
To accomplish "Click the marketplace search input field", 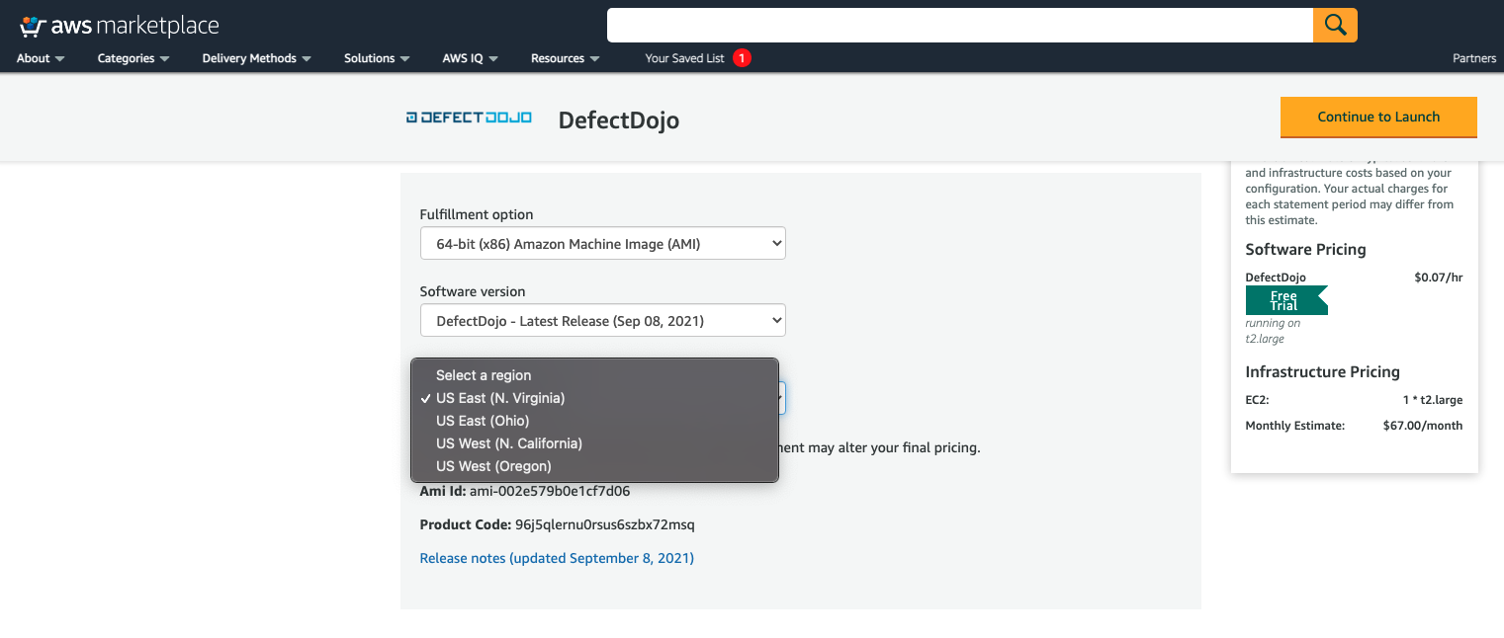I will point(959,25).
